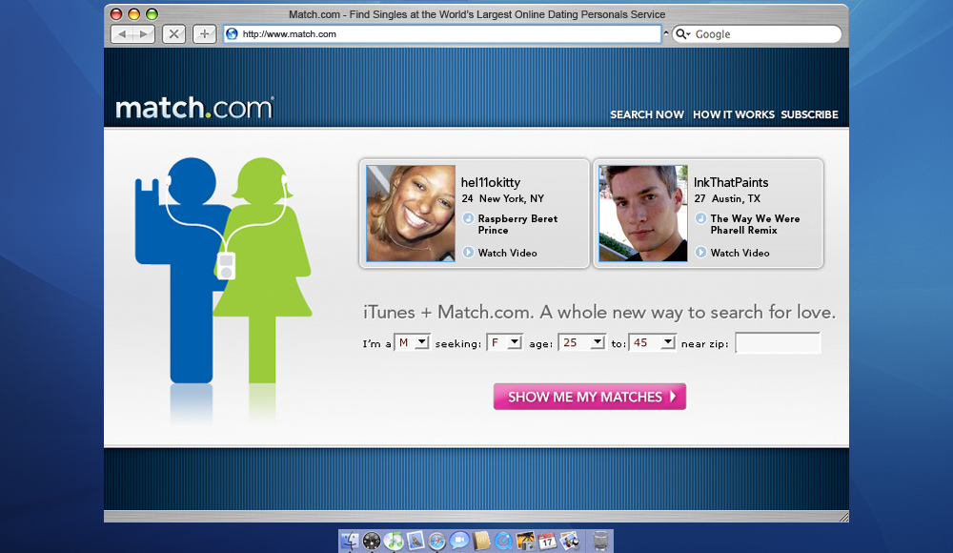Click the hel11okitty username
Screen dimensions: 953x553
click(491, 182)
